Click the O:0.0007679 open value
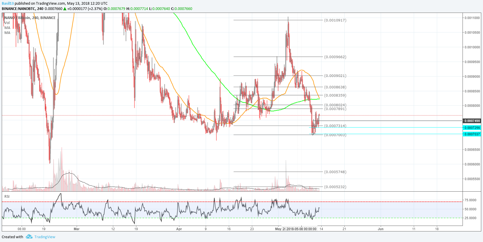 click(x=114, y=8)
